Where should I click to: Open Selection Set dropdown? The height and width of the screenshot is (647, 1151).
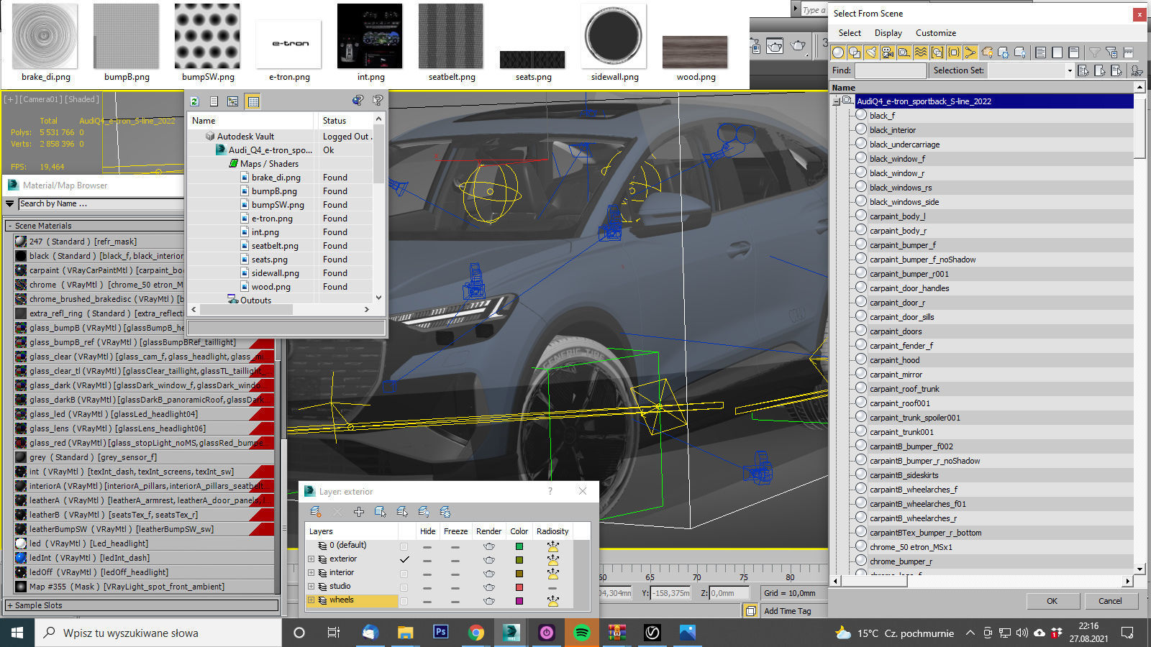[1069, 70]
